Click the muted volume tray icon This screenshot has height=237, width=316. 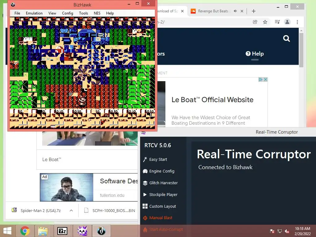pyautogui.click(x=287, y=231)
